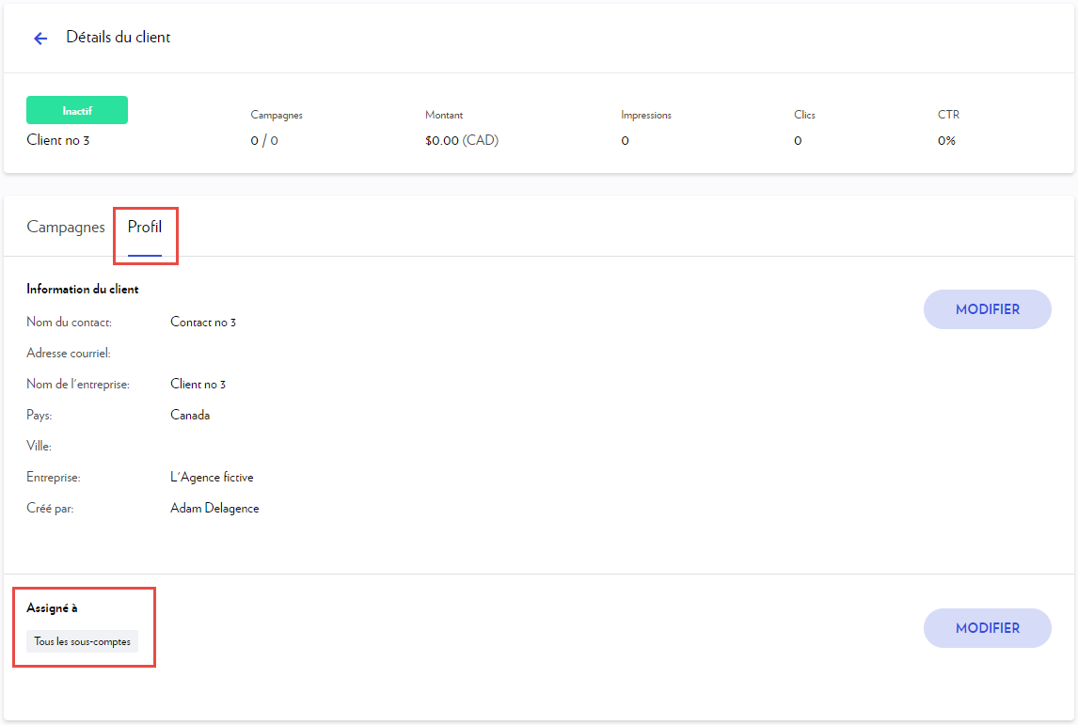The width and height of the screenshot is (1078, 725).
Task: Select the Montant value $0.00 (CAD)
Action: pos(461,140)
